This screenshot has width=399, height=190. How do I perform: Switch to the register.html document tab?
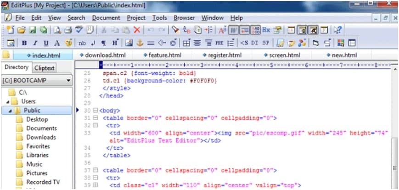point(222,55)
